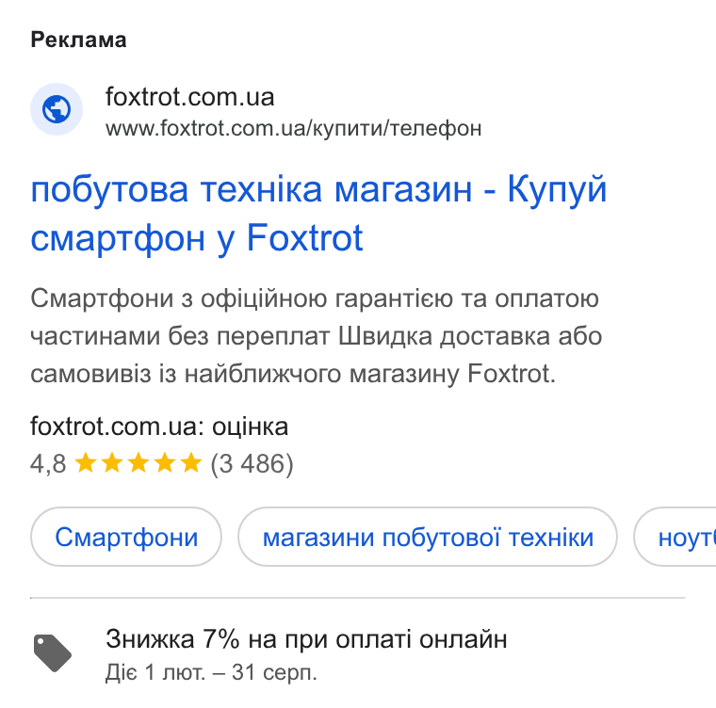Open the 'Знижка 7% на при оплаті онлайн' offer
Viewport: 716px width, 708px height.
coord(306,639)
